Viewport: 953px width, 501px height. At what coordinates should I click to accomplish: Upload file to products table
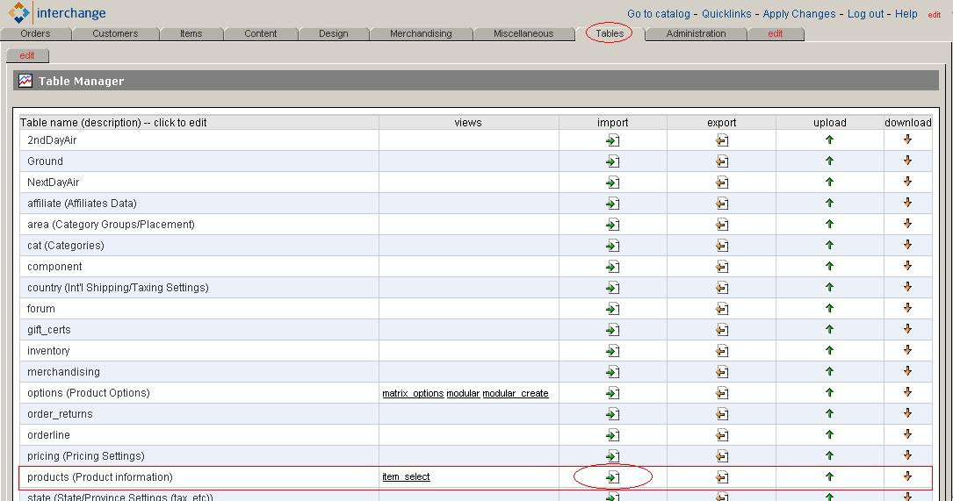(x=829, y=476)
